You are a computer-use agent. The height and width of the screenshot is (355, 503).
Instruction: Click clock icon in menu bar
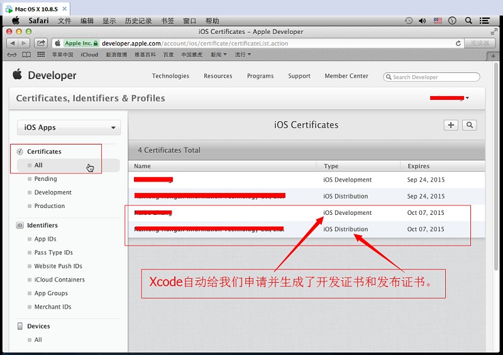[x=452, y=21]
